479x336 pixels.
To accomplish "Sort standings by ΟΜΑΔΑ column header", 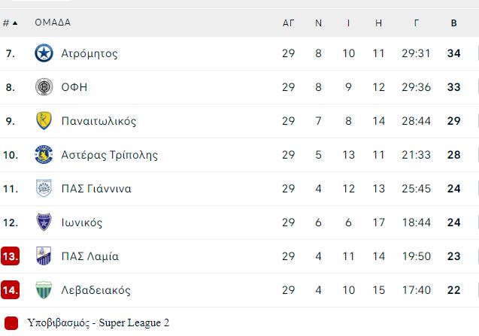I will click(53, 23).
